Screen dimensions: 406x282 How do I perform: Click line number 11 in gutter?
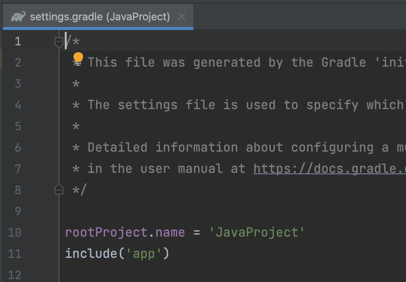click(14, 254)
